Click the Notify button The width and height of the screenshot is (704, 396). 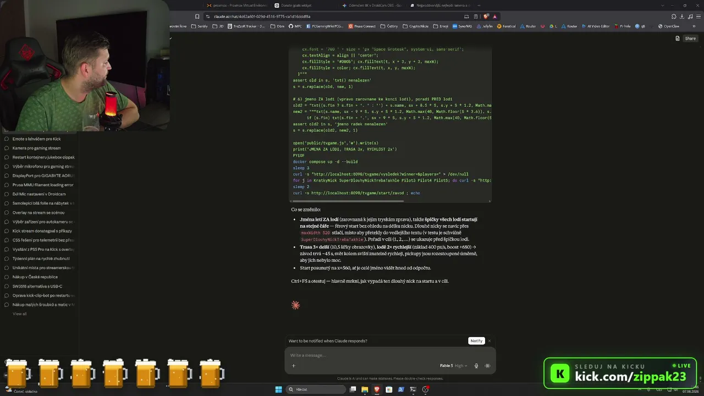(x=476, y=341)
